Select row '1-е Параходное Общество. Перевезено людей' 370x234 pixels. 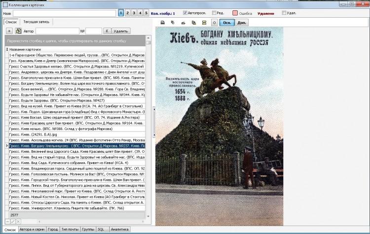[x=77, y=55]
